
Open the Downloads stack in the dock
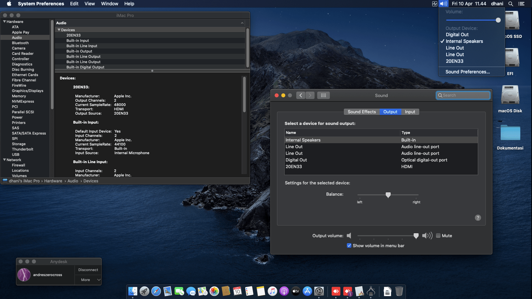coord(387,291)
